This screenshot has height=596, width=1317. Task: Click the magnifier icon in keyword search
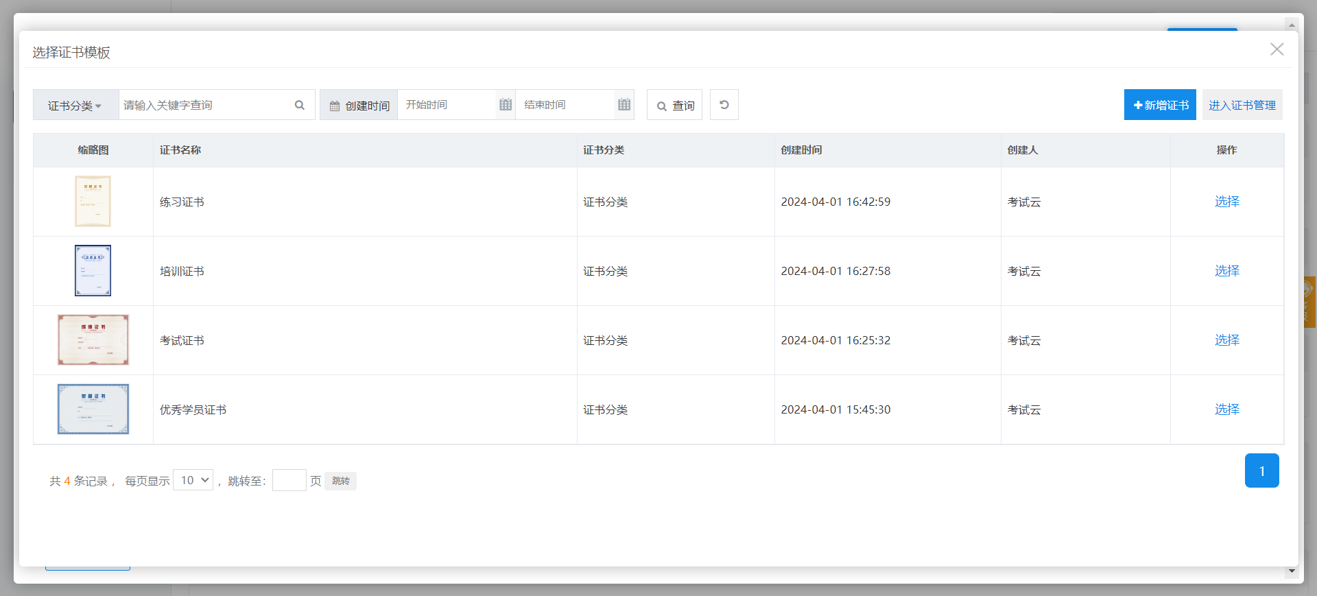tap(300, 105)
